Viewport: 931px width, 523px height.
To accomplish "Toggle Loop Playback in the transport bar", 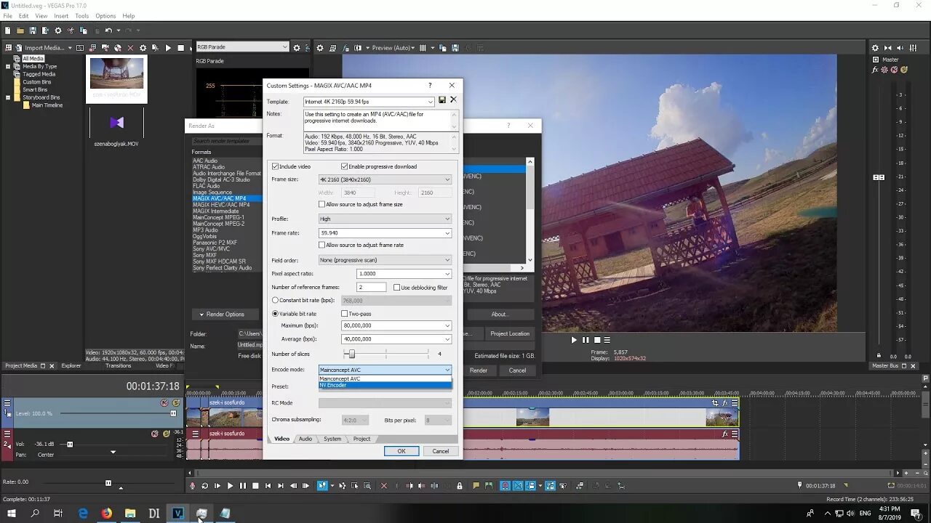I will point(204,486).
